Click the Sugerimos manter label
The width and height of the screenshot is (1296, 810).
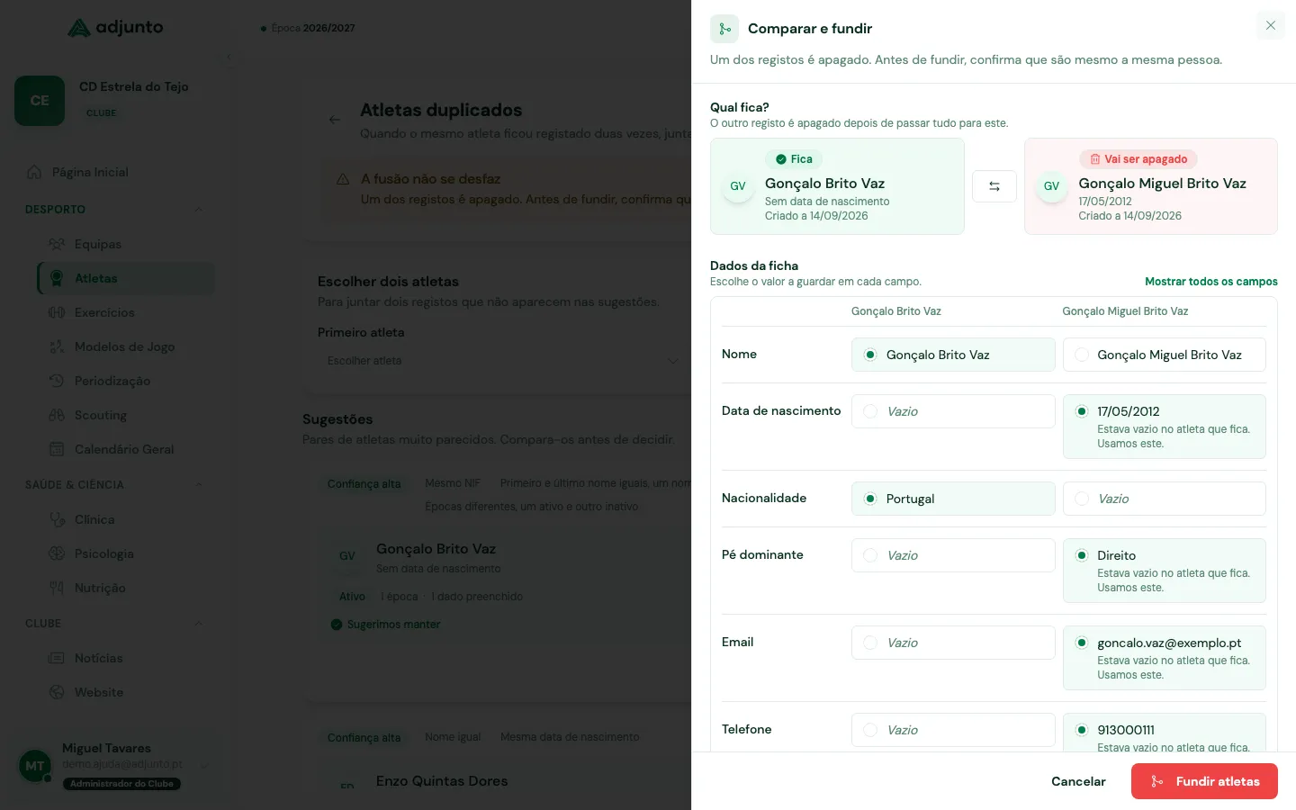(x=385, y=625)
